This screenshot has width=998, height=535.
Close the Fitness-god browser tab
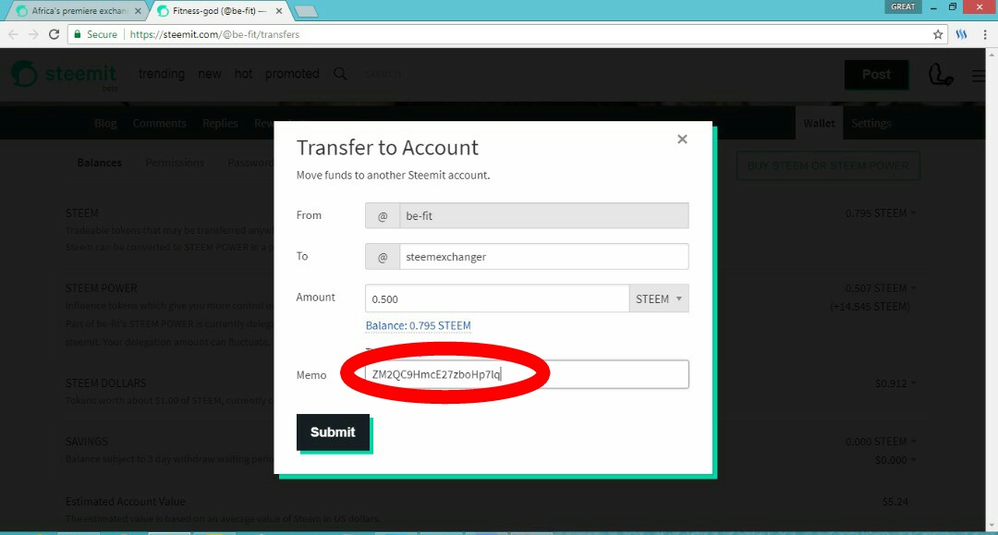tap(279, 11)
